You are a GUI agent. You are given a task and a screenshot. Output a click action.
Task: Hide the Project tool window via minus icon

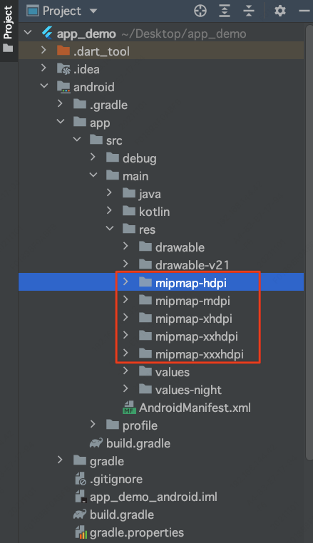tap(304, 11)
